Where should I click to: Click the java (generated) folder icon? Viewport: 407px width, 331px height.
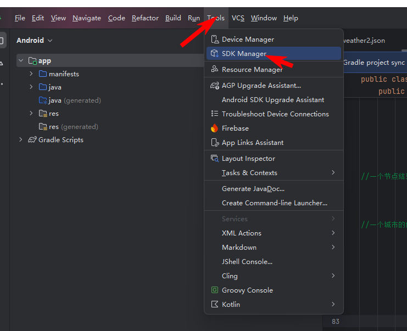click(43, 100)
